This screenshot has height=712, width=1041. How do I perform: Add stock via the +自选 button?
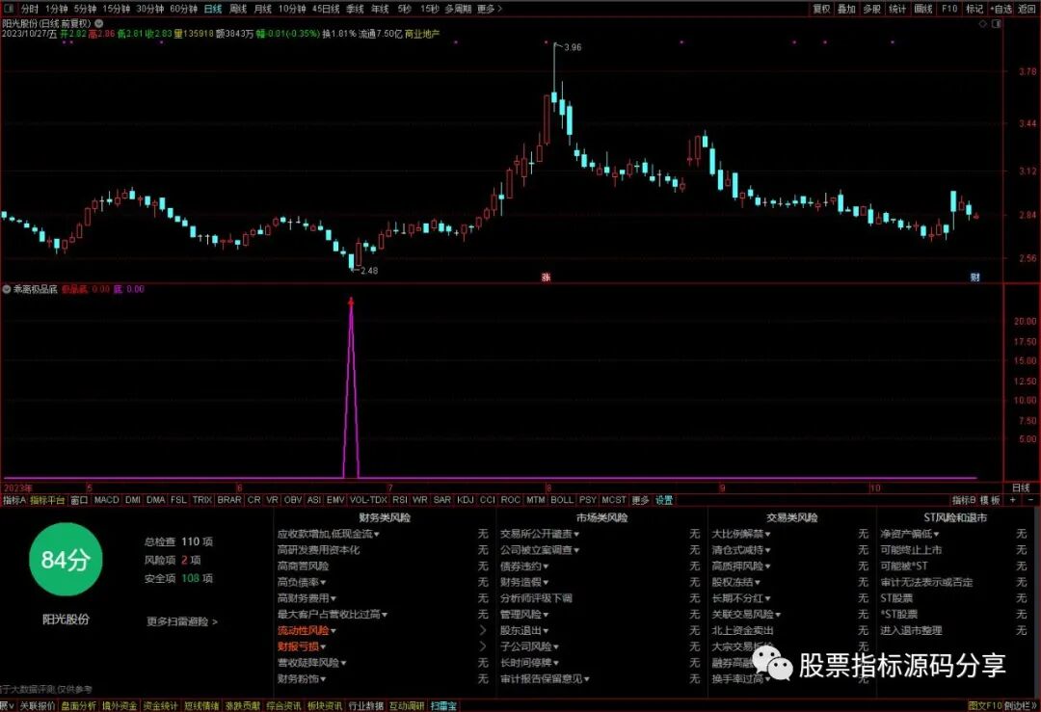1001,9
